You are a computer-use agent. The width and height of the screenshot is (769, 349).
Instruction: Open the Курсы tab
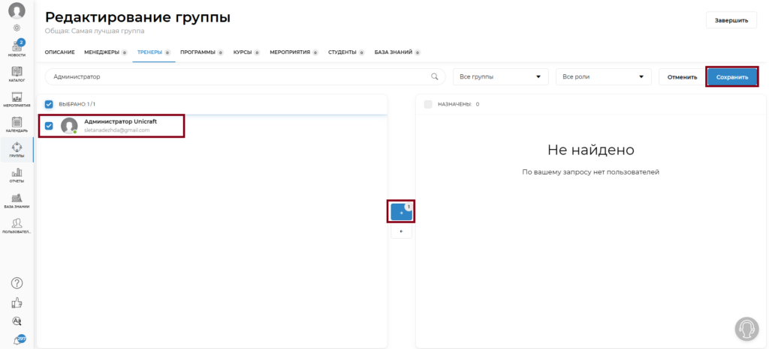coord(246,52)
